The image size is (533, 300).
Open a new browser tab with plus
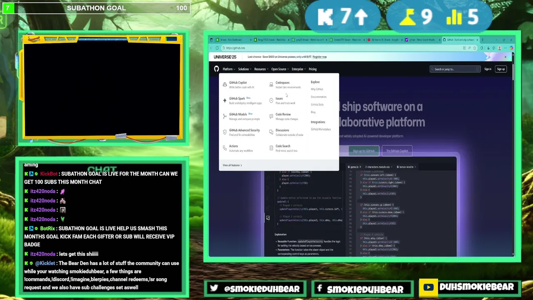(x=482, y=40)
